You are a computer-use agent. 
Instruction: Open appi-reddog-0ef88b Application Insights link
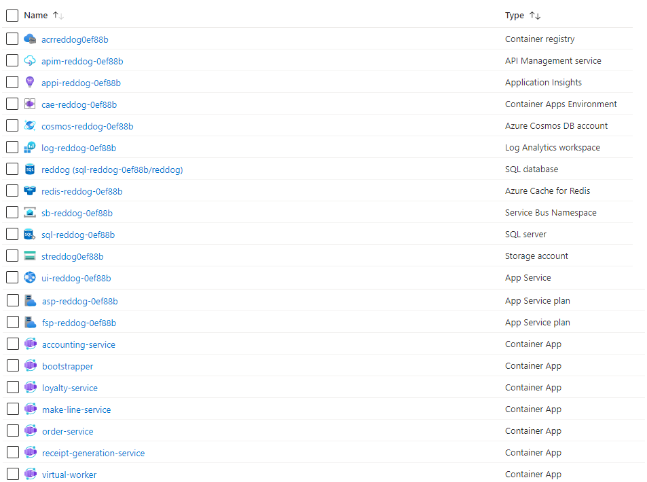[x=81, y=83]
